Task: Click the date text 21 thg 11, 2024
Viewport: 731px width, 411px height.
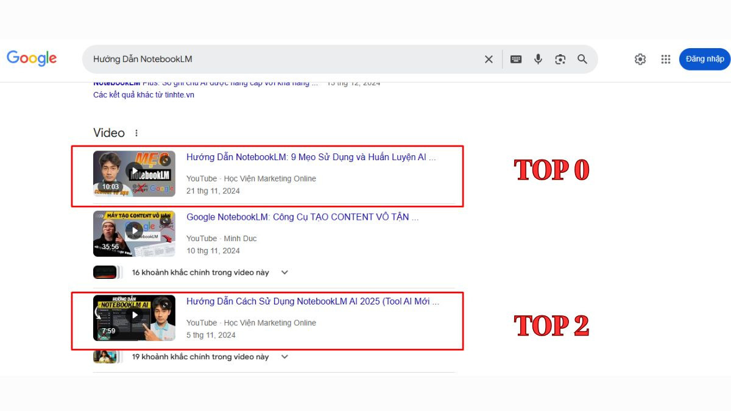Action: 213,191
